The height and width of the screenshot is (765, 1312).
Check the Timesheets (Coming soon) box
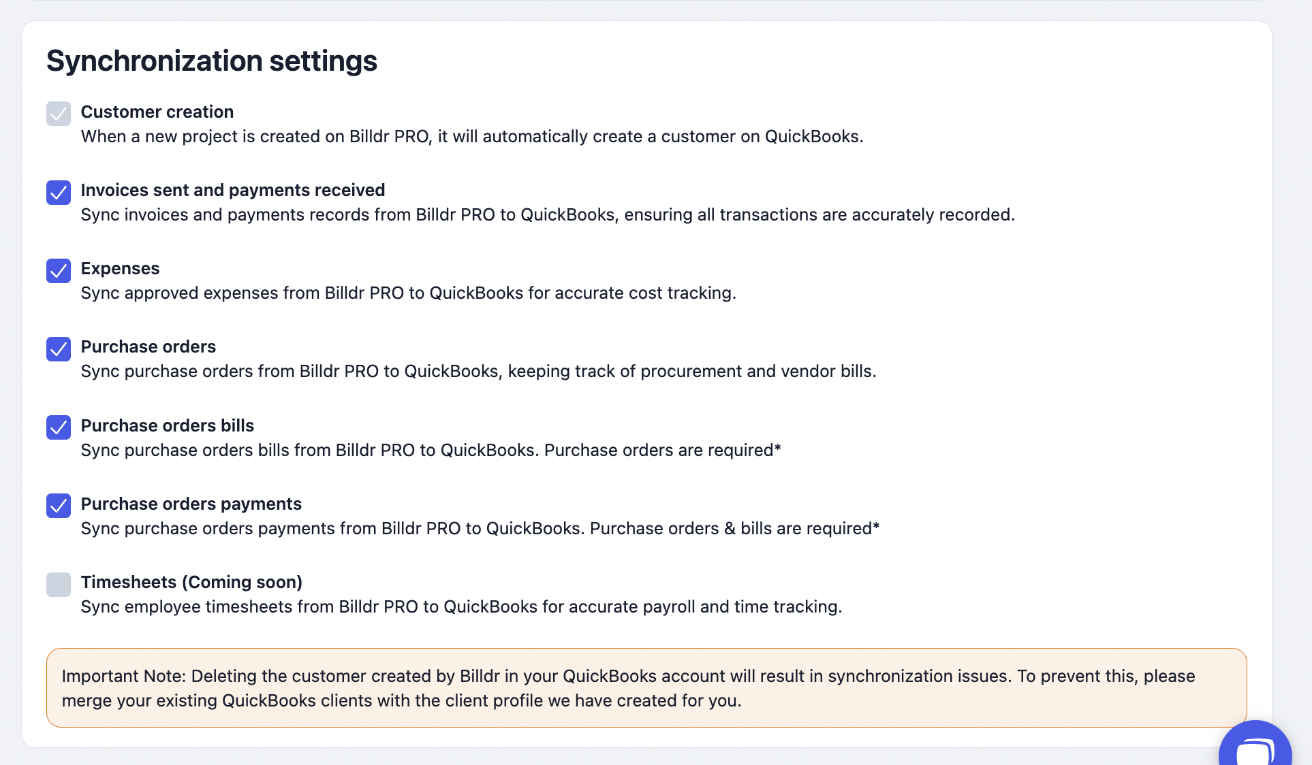point(59,584)
